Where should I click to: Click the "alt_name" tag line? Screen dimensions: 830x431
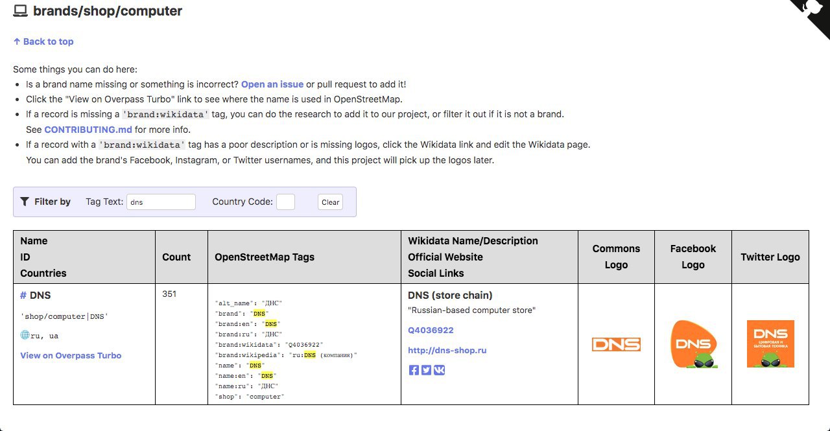(x=248, y=303)
